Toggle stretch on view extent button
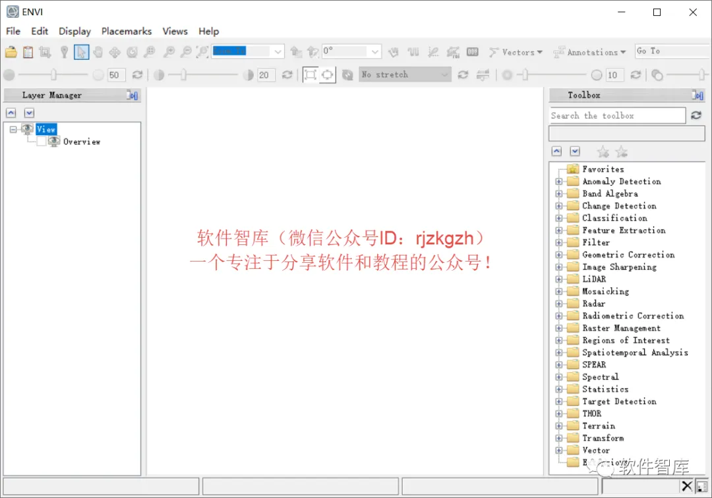 tap(327, 74)
